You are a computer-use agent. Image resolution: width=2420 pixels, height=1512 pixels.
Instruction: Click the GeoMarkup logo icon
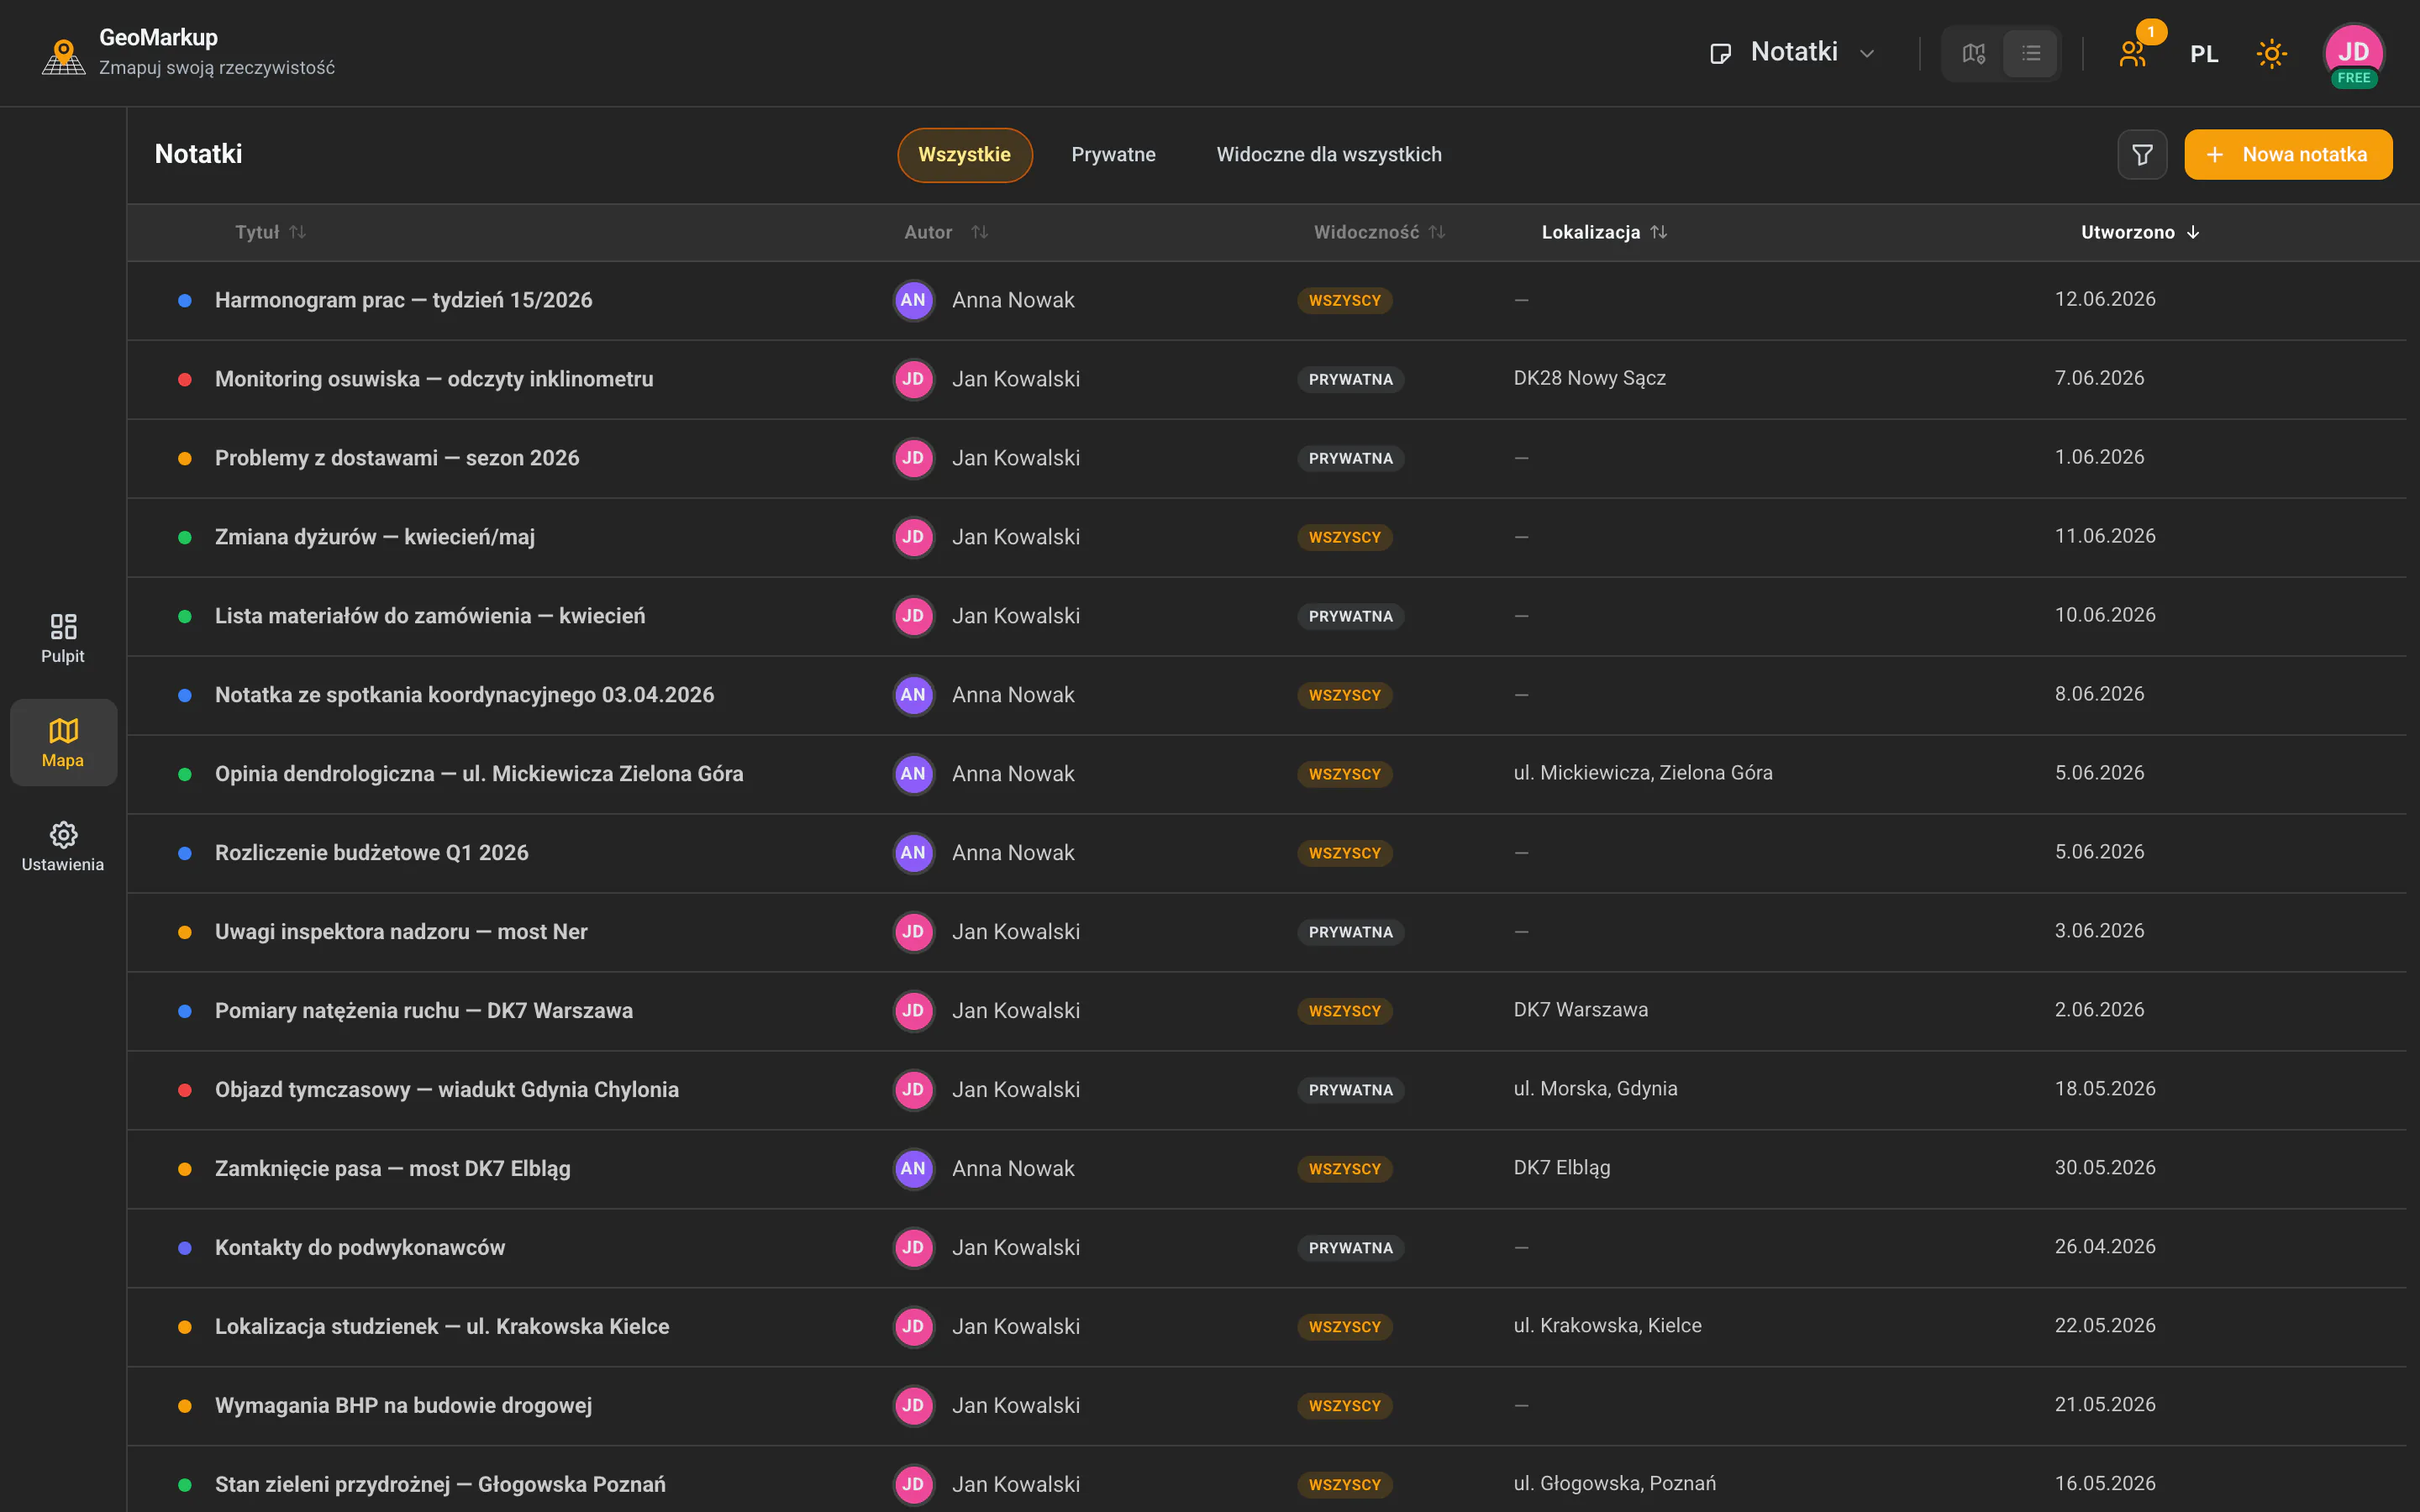coord(64,56)
